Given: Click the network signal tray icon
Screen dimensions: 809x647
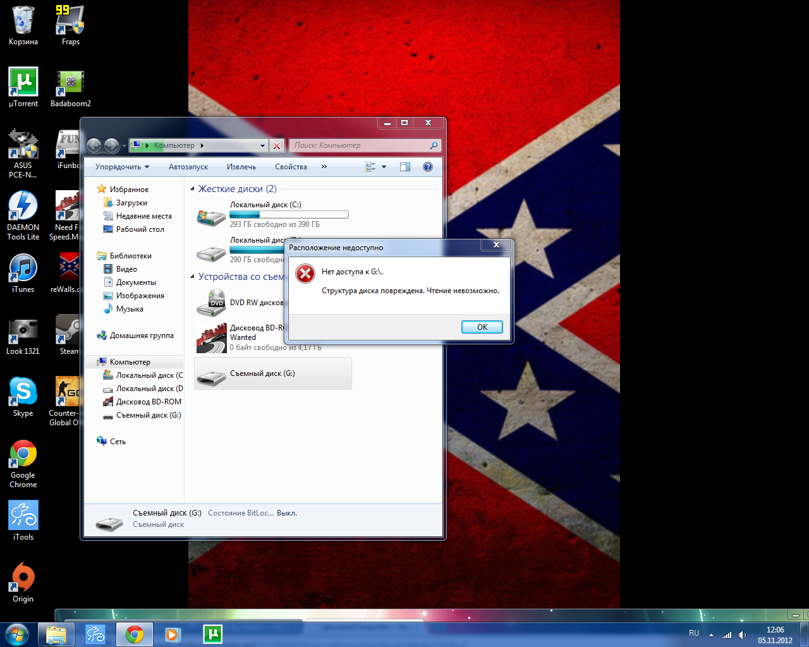Looking at the screenshot, I should tap(727, 634).
